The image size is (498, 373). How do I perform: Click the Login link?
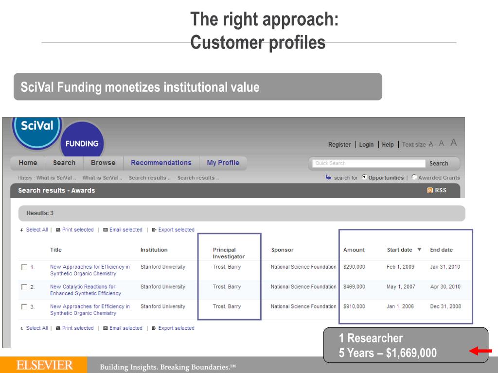[366, 145]
